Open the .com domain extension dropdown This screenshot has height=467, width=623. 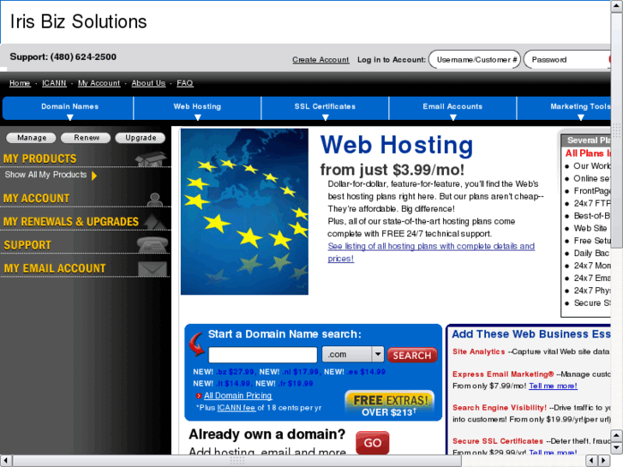coord(353,354)
